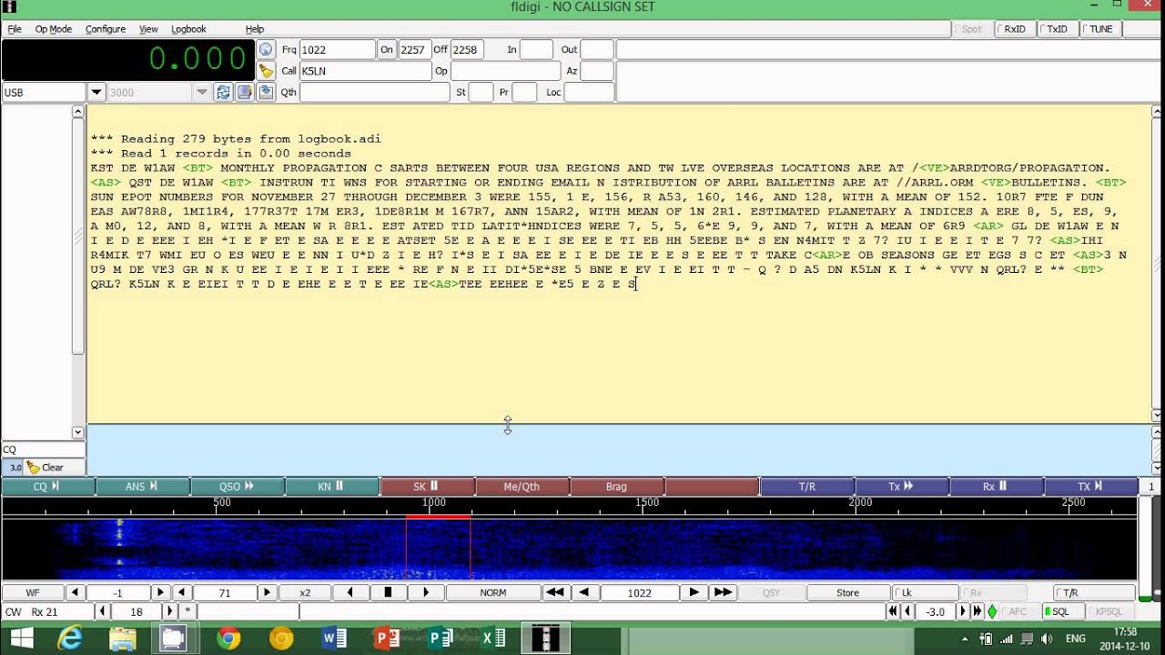The height and width of the screenshot is (655, 1165).
Task: Click the SK macro button
Action: 427,487
